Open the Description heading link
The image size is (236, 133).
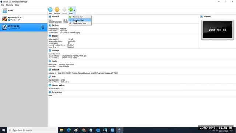(57, 92)
